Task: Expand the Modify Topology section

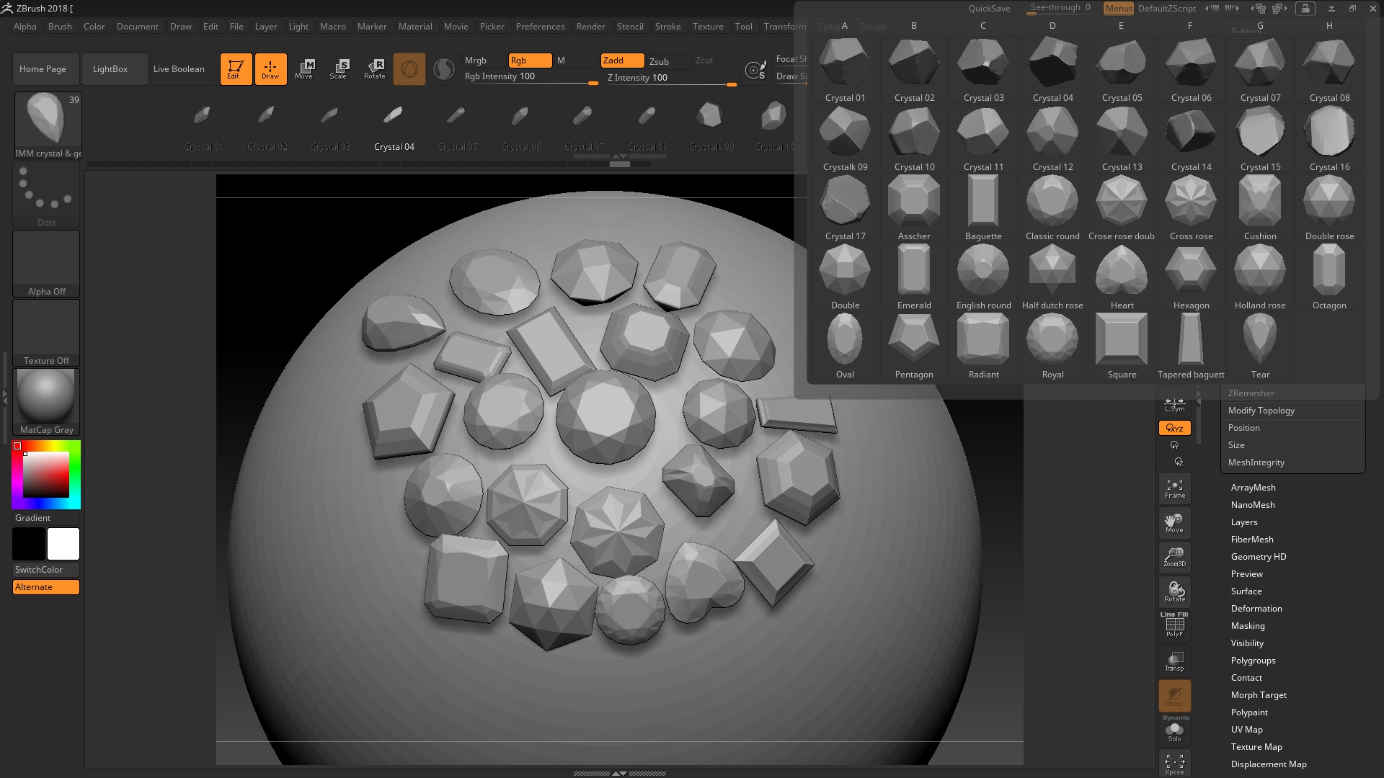Action: (x=1261, y=411)
